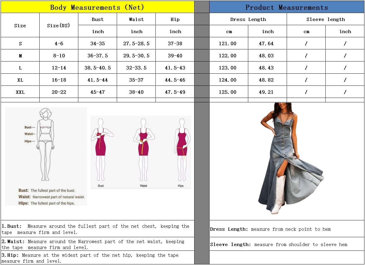Image resolution: width=365 pixels, height=265 pixels.
Task: Click the waist value "38-40"
Action: (x=136, y=92)
